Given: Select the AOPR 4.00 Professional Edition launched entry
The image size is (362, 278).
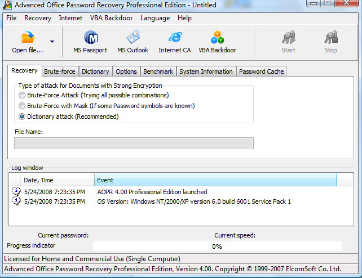Looking at the screenshot, I should pos(152,192).
